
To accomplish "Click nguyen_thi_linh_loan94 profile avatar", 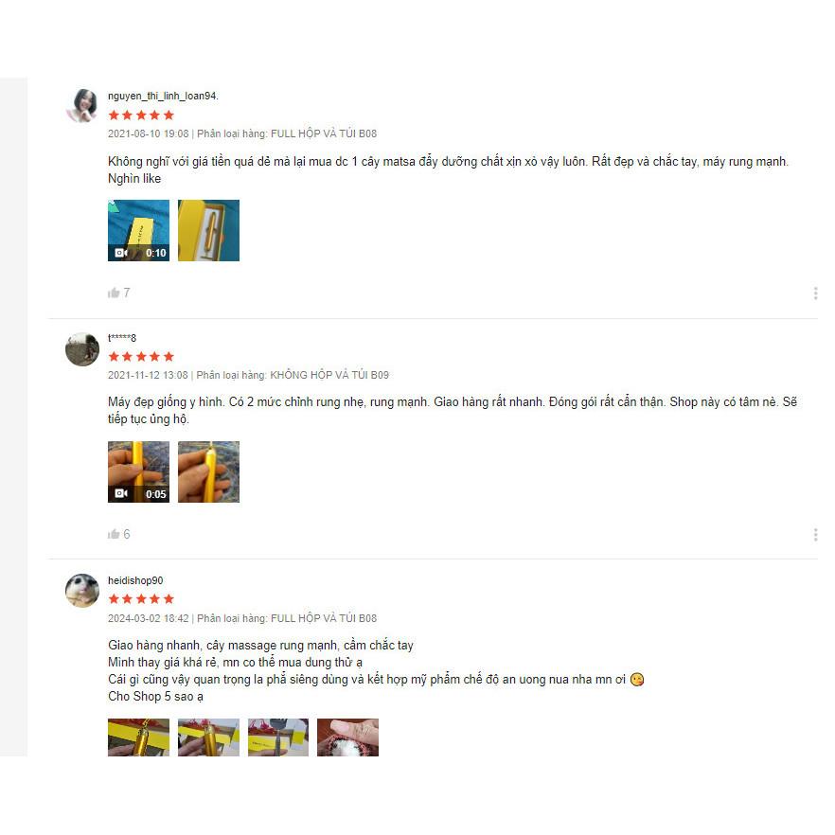I will [x=82, y=105].
